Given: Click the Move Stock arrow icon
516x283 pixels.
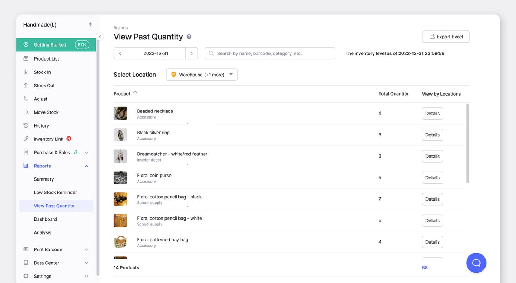Looking at the screenshot, I should (26, 112).
